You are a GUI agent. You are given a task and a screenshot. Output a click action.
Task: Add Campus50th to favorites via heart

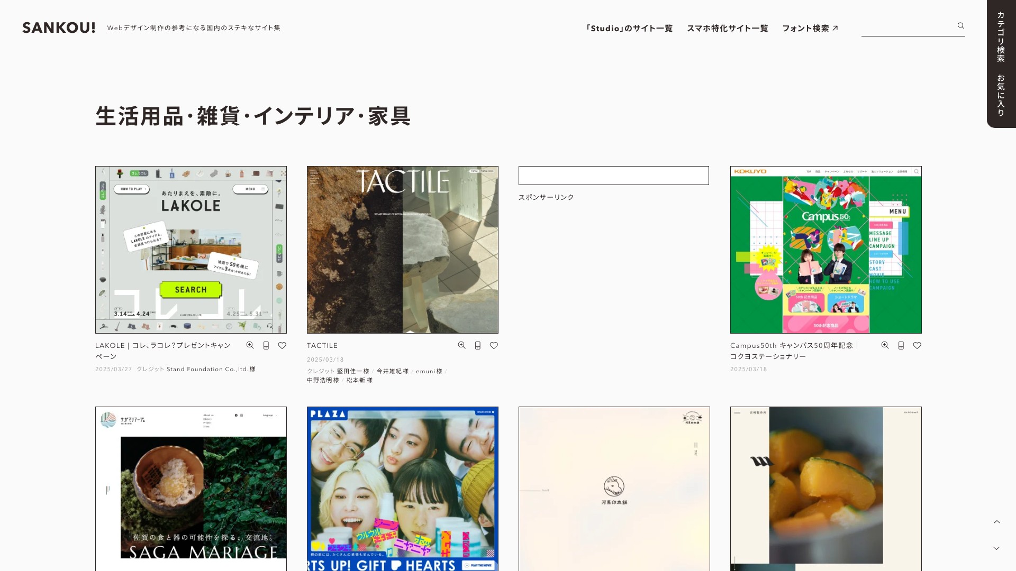(917, 345)
